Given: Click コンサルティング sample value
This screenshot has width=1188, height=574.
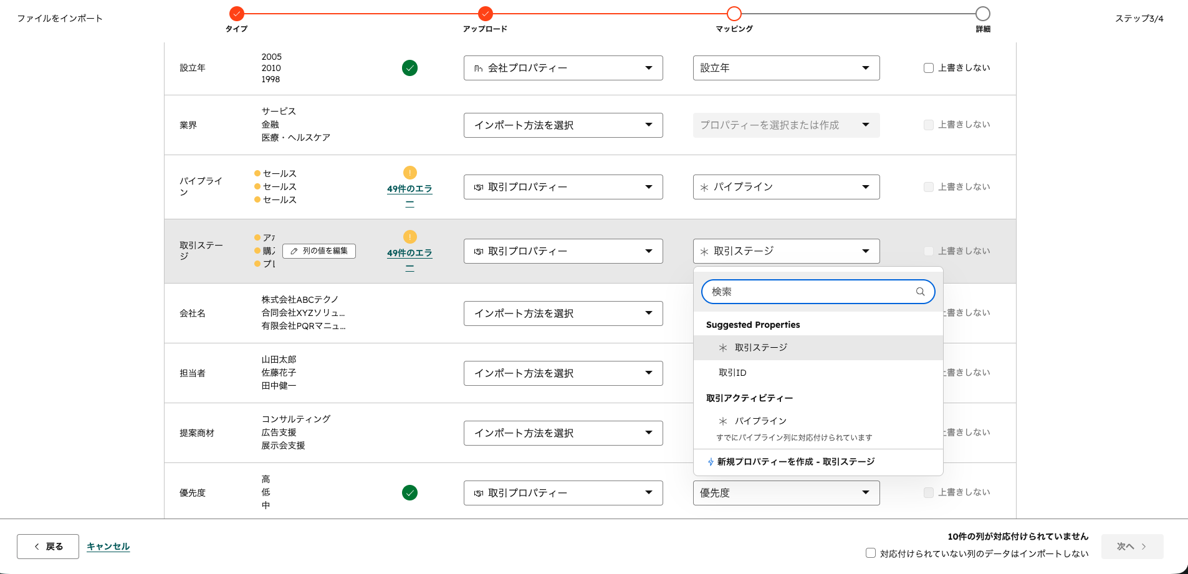Looking at the screenshot, I should tap(296, 419).
